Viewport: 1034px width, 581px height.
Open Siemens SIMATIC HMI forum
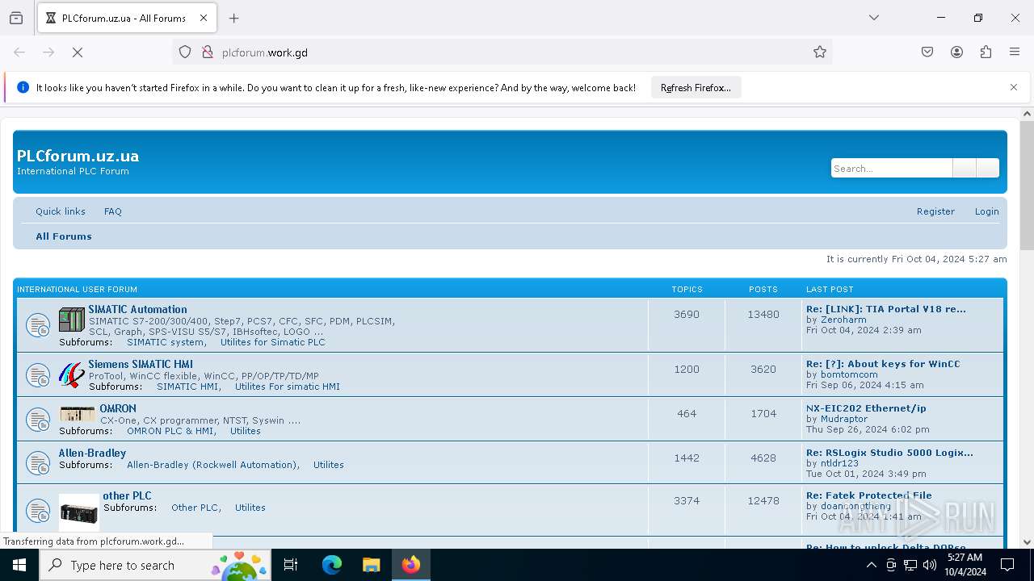coord(141,364)
